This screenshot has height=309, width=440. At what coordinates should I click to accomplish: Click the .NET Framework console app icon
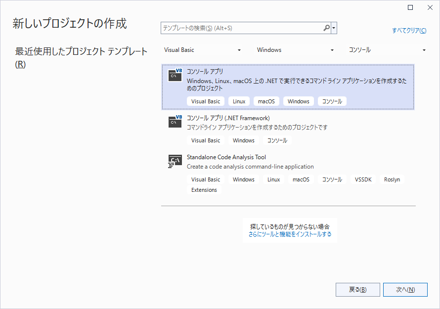(x=175, y=122)
